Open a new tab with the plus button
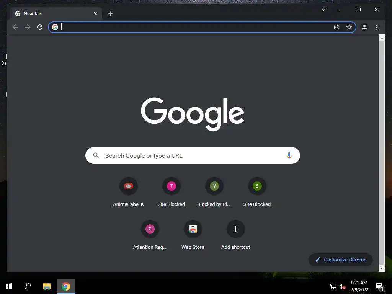 [110, 14]
